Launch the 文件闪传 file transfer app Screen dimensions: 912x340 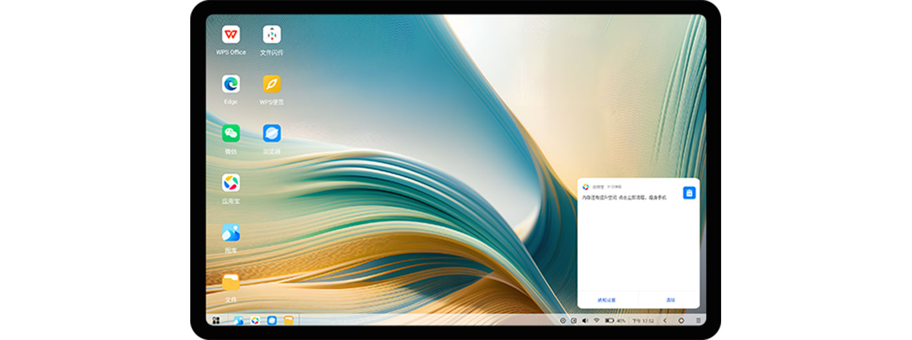(x=272, y=35)
